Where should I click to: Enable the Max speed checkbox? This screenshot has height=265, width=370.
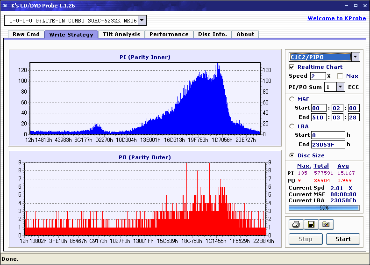point(340,76)
